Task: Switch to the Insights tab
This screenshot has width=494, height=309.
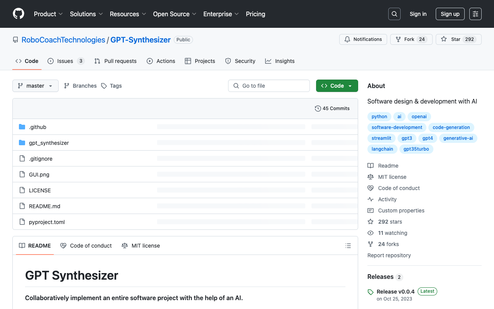Action: click(x=280, y=61)
